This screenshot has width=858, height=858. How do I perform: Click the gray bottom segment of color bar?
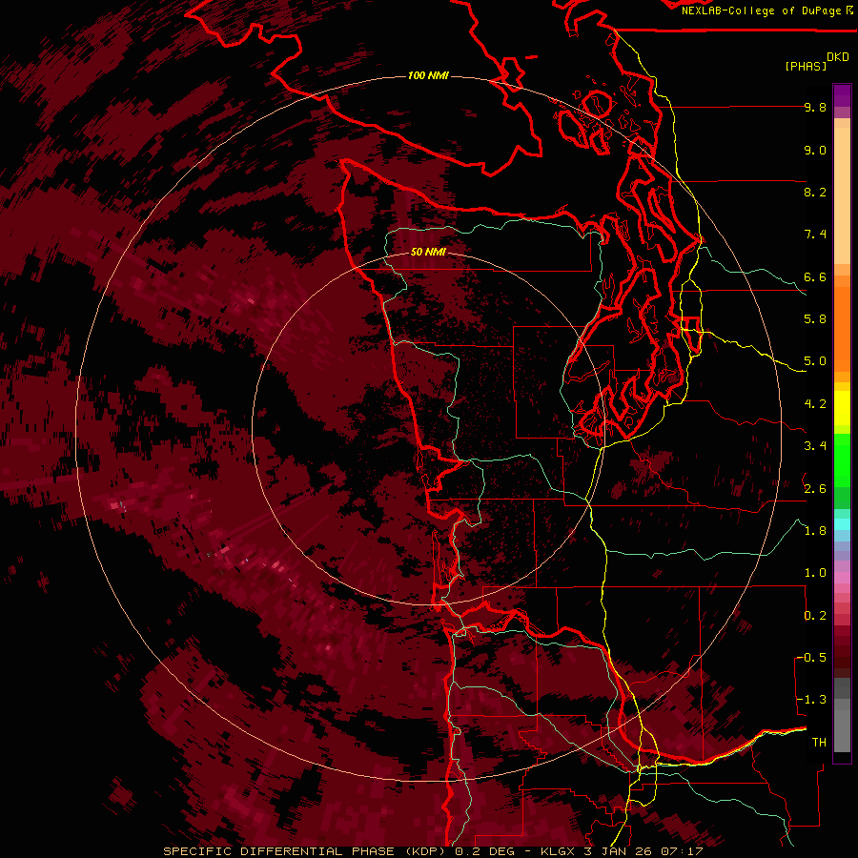(x=842, y=725)
